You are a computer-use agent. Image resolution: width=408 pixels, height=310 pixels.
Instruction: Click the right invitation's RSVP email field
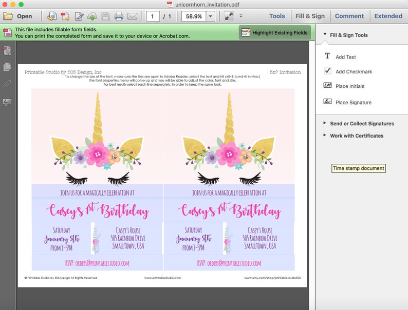pos(229,263)
